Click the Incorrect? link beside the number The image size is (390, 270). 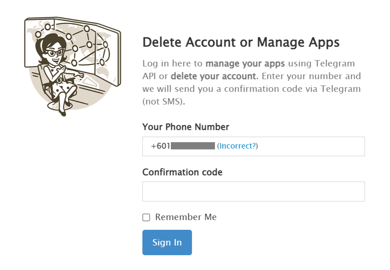click(237, 146)
